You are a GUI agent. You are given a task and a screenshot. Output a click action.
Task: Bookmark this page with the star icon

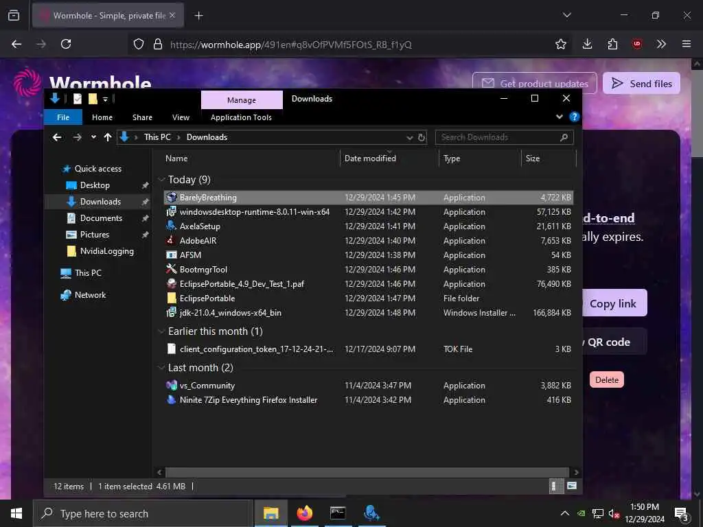point(560,44)
